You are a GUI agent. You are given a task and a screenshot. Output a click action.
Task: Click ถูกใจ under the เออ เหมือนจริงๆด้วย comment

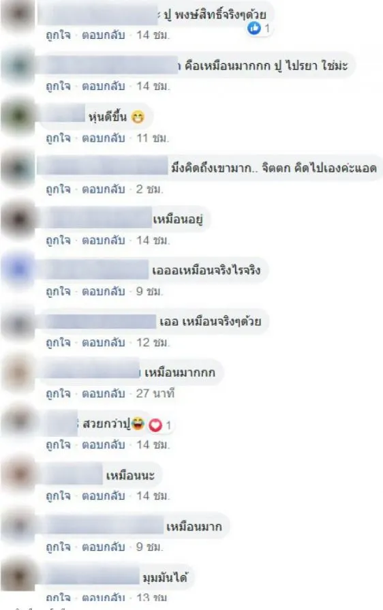[59, 342]
